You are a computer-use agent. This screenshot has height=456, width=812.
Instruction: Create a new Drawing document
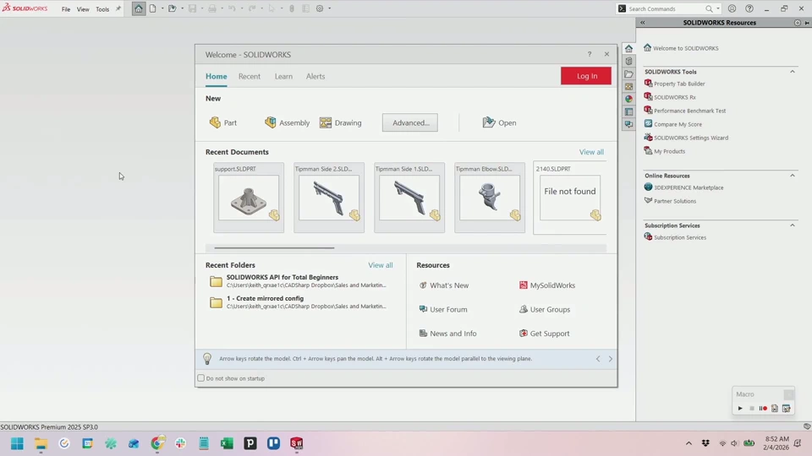point(340,122)
